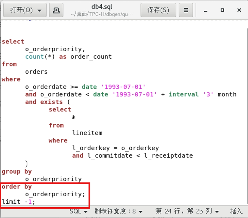Click the file path ~/桌面/TPC-H/dbgen subtitle
The image size is (248, 218).
click(x=102, y=14)
